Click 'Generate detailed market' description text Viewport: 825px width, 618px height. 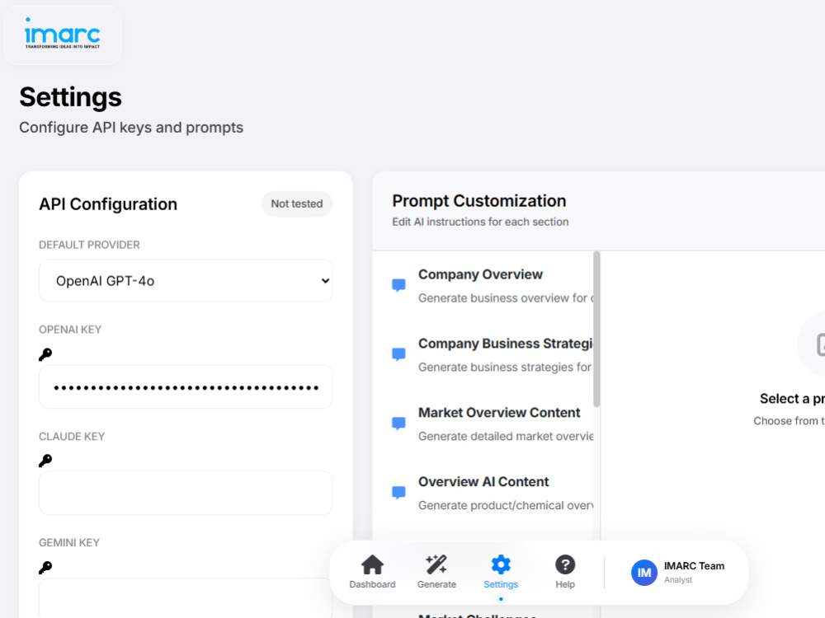(x=506, y=436)
